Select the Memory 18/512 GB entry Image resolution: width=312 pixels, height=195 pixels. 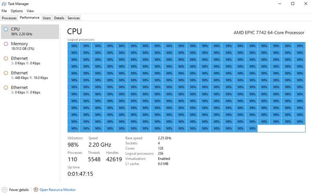point(30,46)
